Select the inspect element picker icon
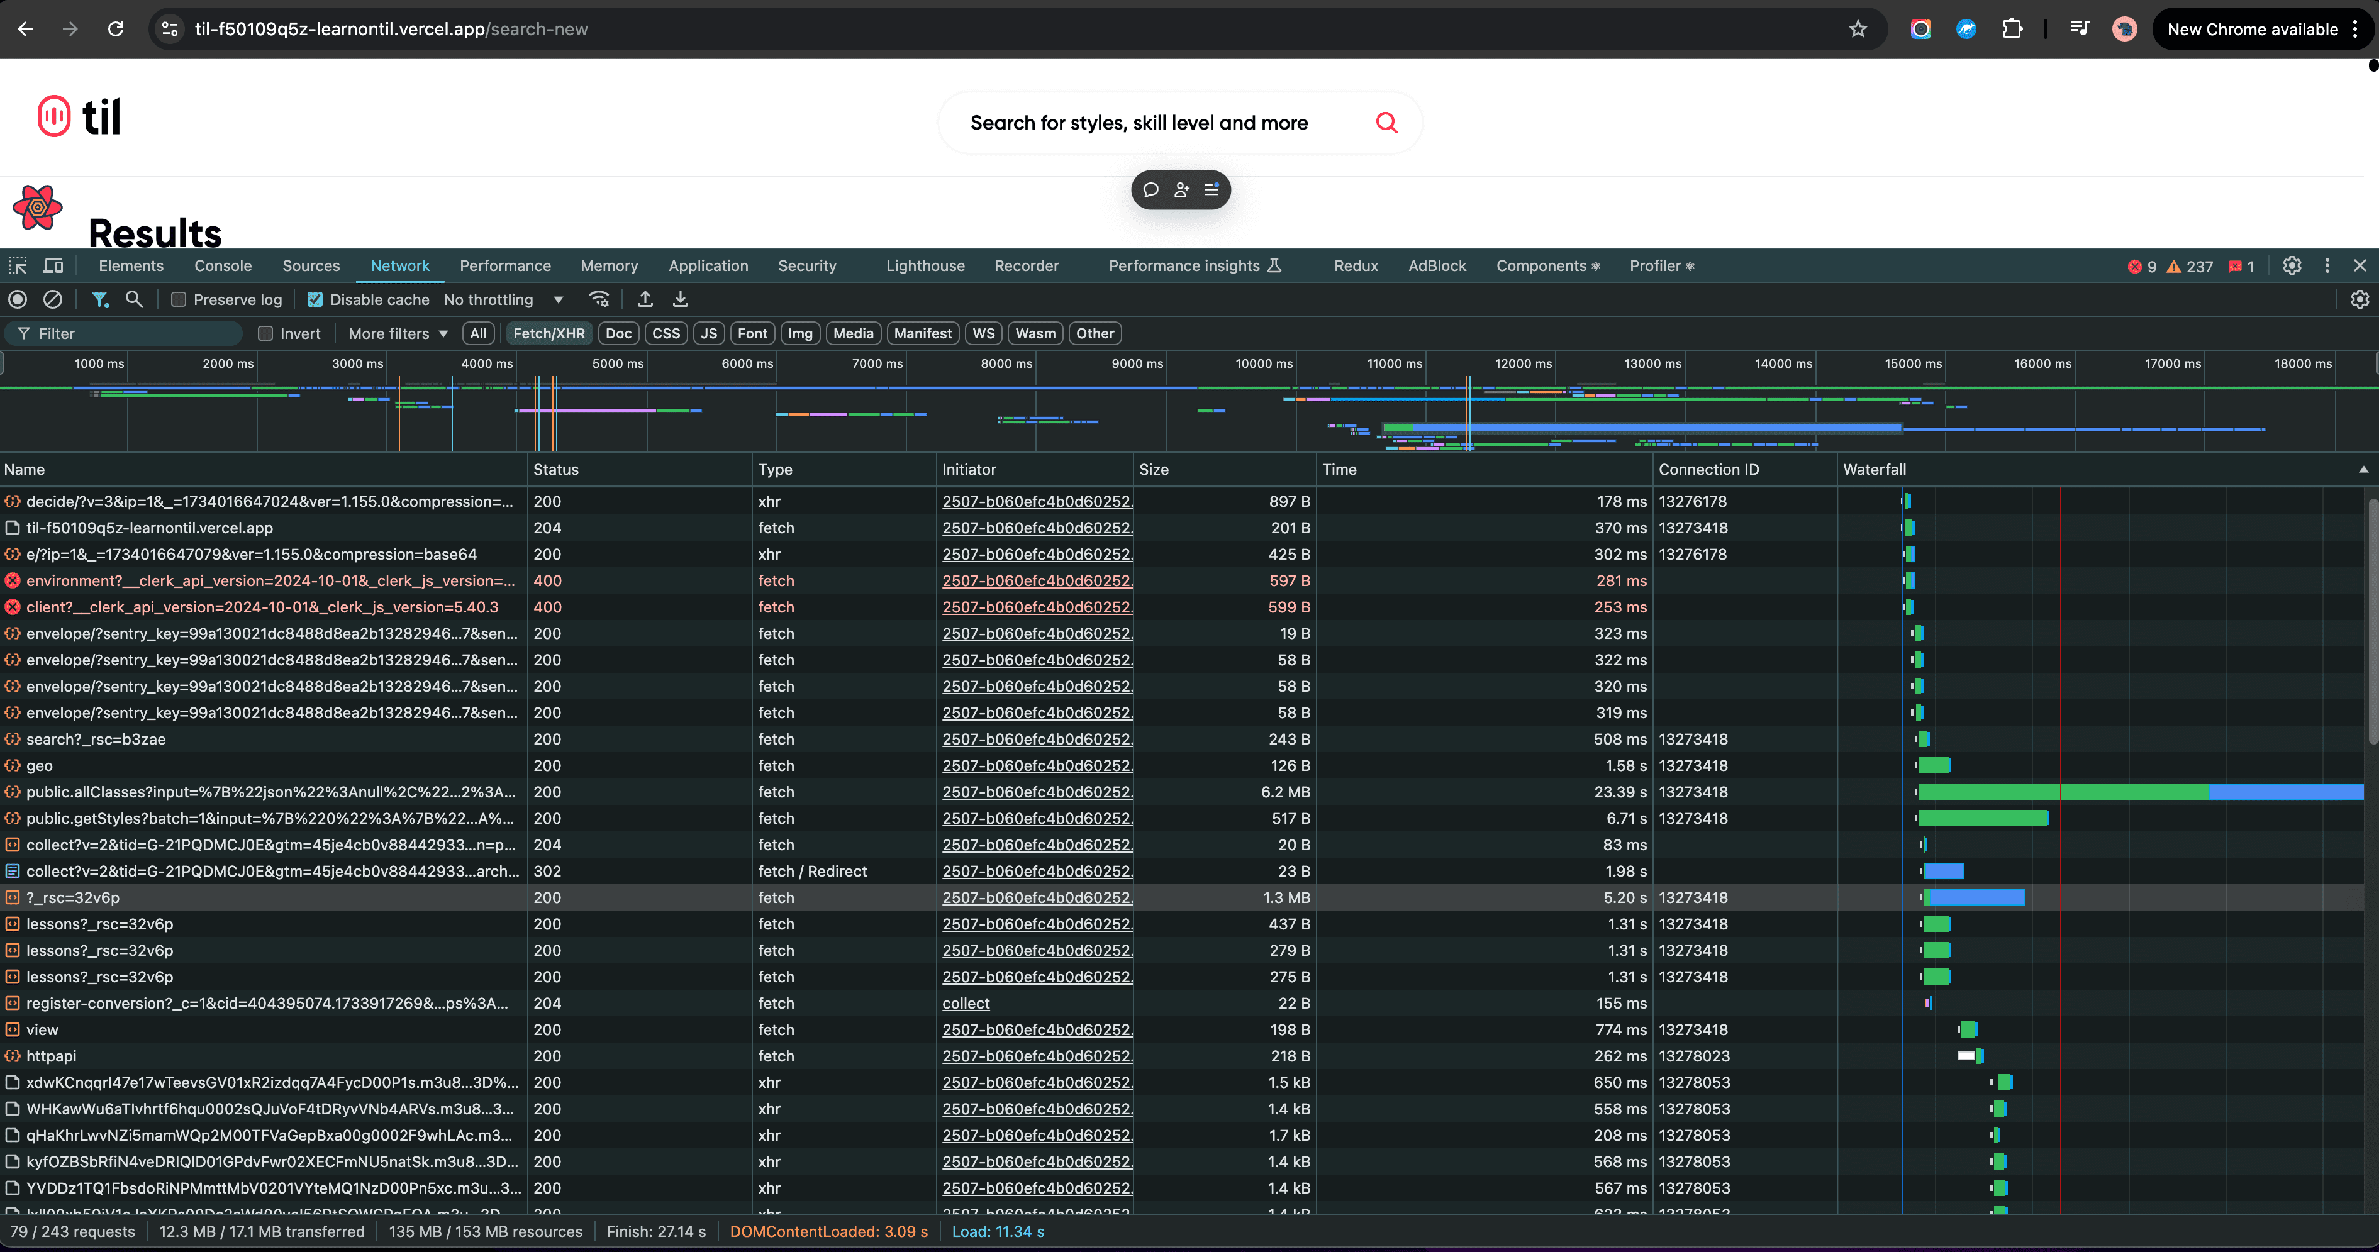2379x1252 pixels. (x=18, y=266)
